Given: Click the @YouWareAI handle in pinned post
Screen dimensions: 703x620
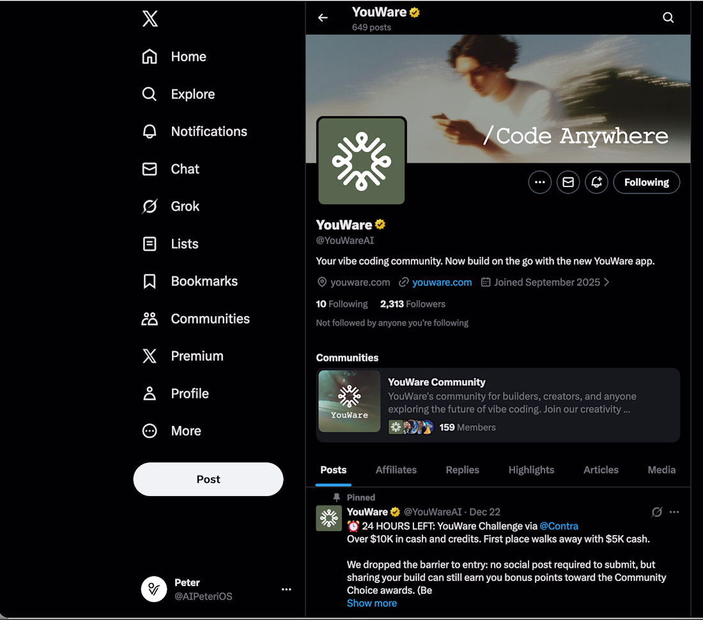Looking at the screenshot, I should (433, 512).
